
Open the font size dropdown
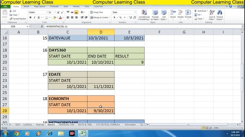click(x=55, y=12)
